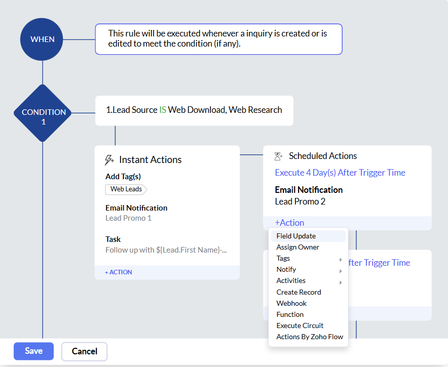
Task: Open the rule trigger description box
Action: 218,39
